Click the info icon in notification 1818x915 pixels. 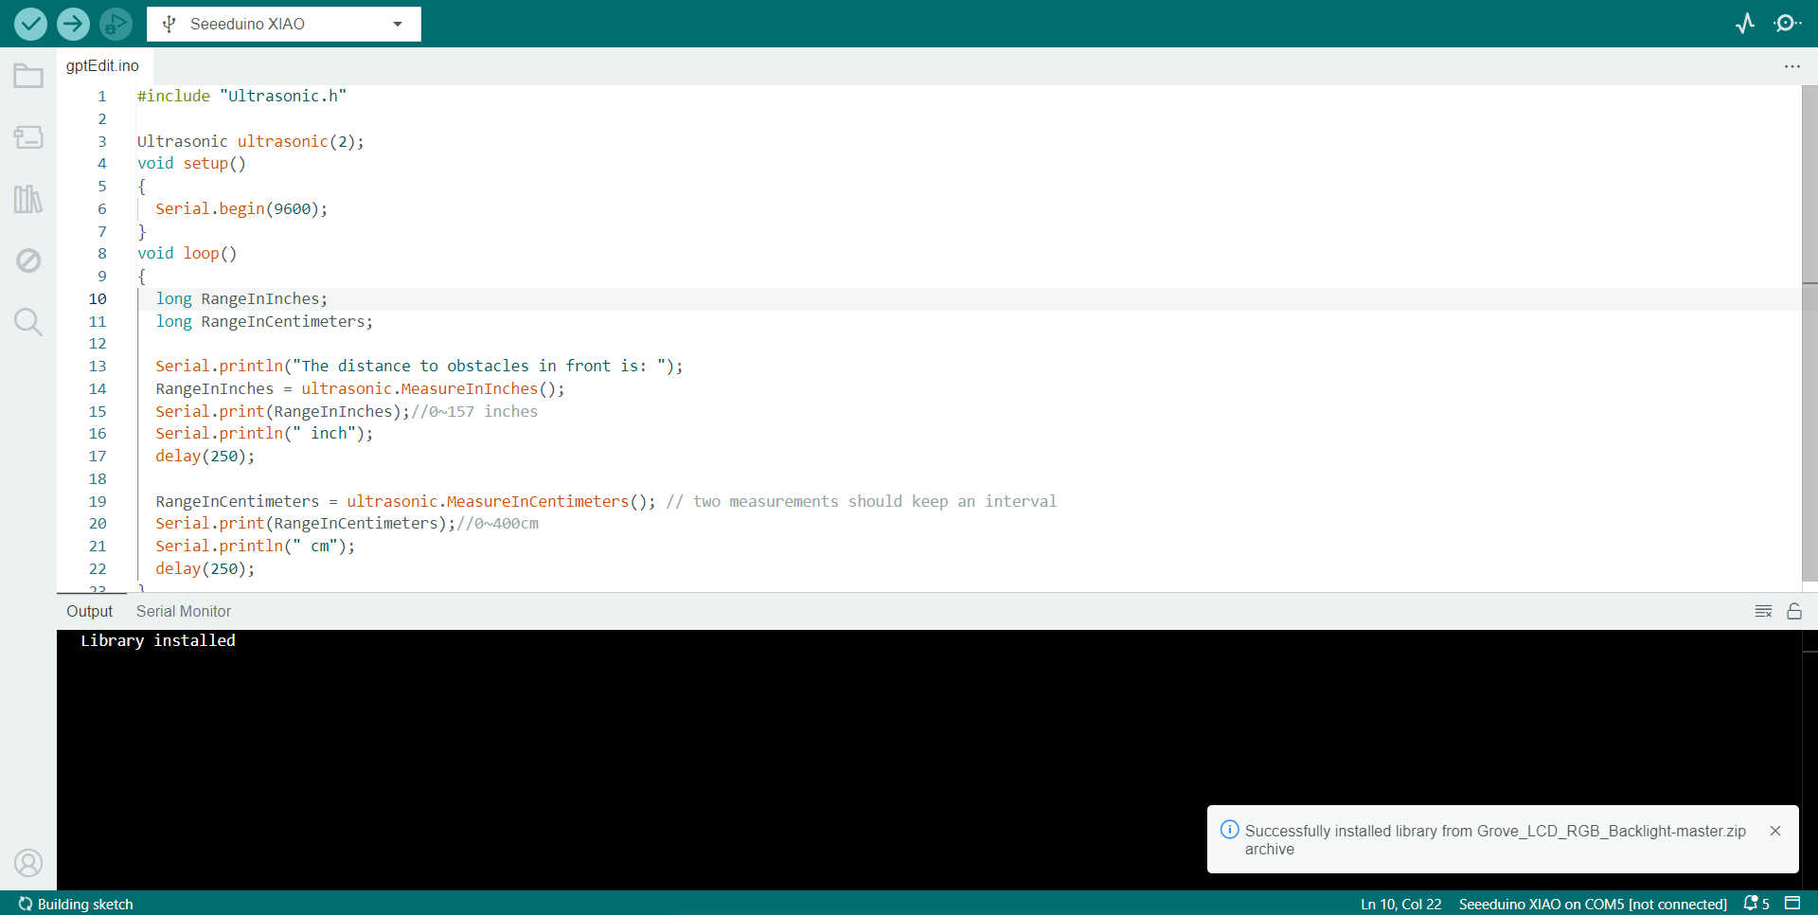1229,830
